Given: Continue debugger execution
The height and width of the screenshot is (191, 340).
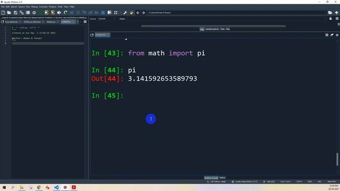Looking at the screenshot, I should tap(97, 13).
